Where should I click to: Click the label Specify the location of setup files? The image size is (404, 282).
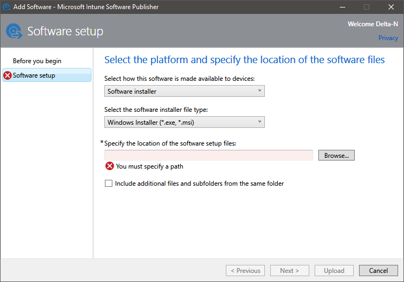(170, 143)
